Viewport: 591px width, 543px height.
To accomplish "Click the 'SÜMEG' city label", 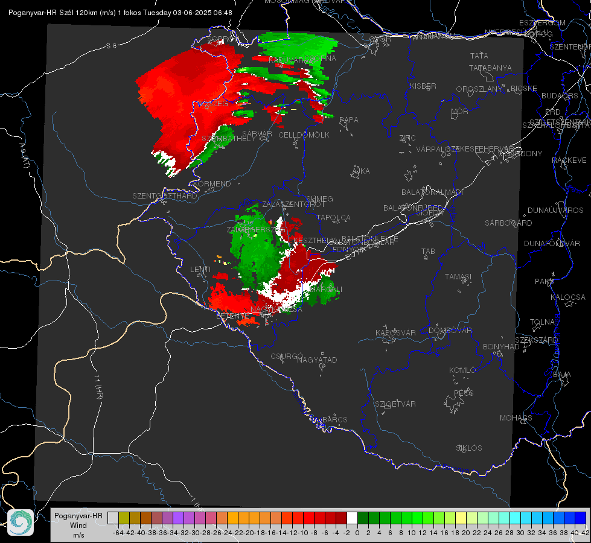I will pos(319,198).
